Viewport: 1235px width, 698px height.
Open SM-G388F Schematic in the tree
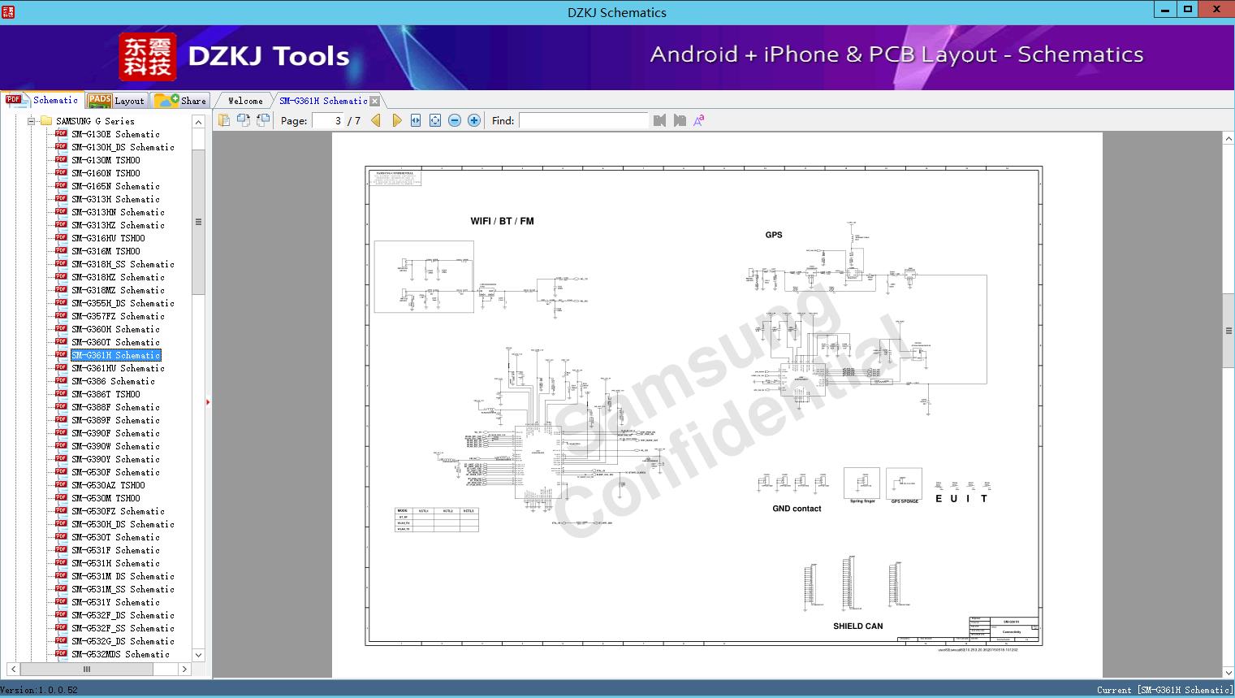[115, 407]
